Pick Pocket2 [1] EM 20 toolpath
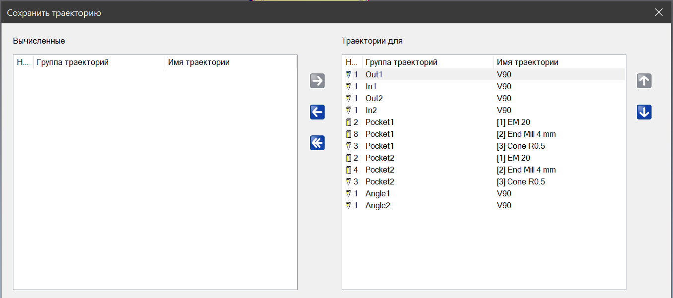Screen dimensions: 673x298 [x=513, y=158]
